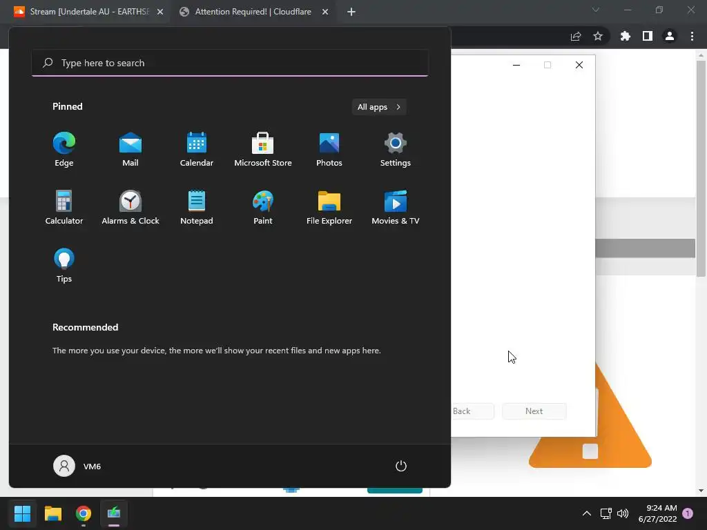Open Notepad from pinned apps
The height and width of the screenshot is (530, 707).
197,207
